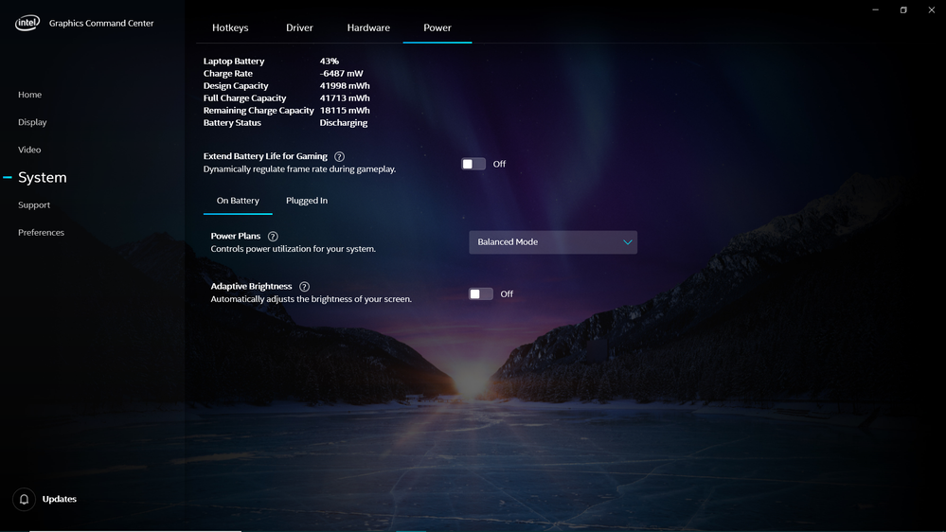The width and height of the screenshot is (946, 532).
Task: Show help for Extend Battery Life for Gaming
Action: tap(339, 156)
